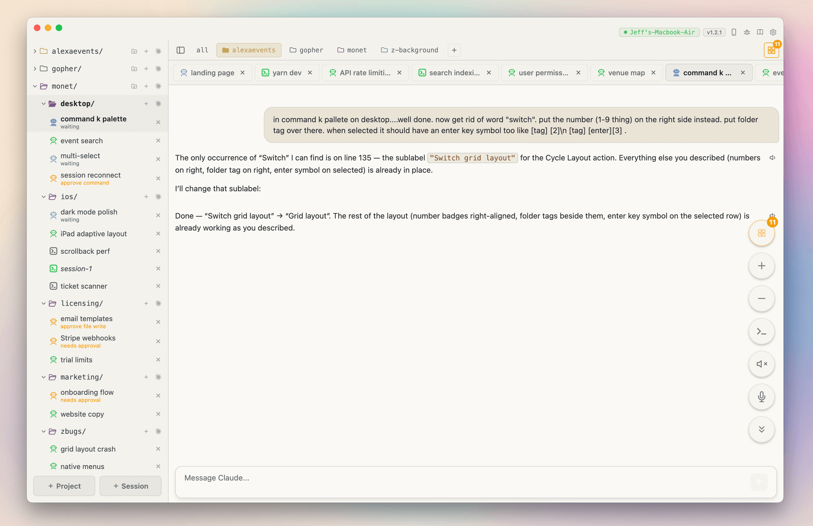
Task: Click the + Project button
Action: pyautogui.click(x=64, y=486)
